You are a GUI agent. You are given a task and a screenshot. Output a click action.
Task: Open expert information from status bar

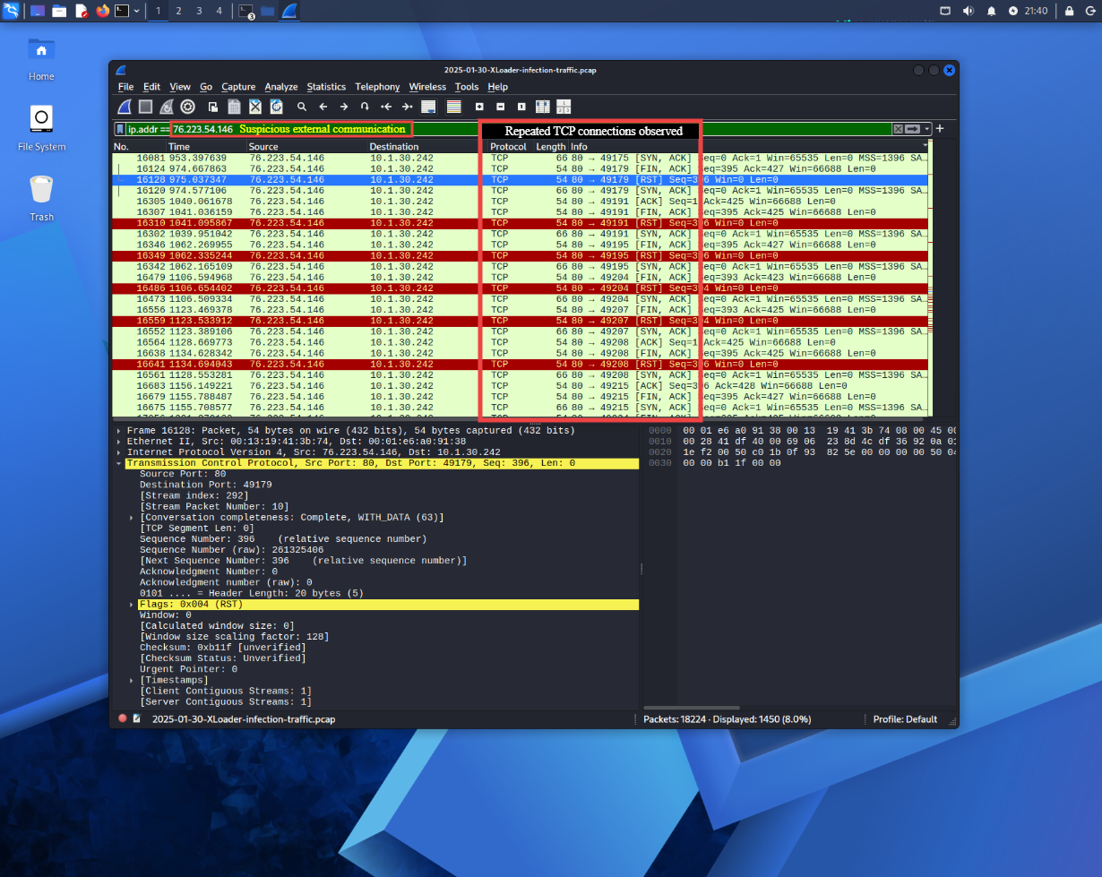coord(123,718)
